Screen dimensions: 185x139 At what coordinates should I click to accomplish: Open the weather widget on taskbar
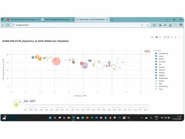click(x=4, y=118)
